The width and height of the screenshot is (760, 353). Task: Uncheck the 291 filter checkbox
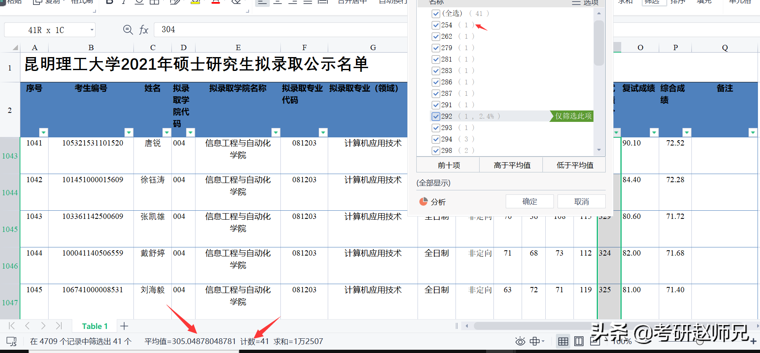pos(436,105)
